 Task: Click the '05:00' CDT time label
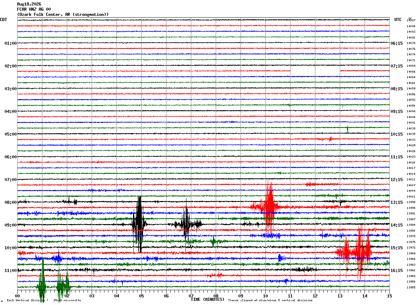(10, 134)
